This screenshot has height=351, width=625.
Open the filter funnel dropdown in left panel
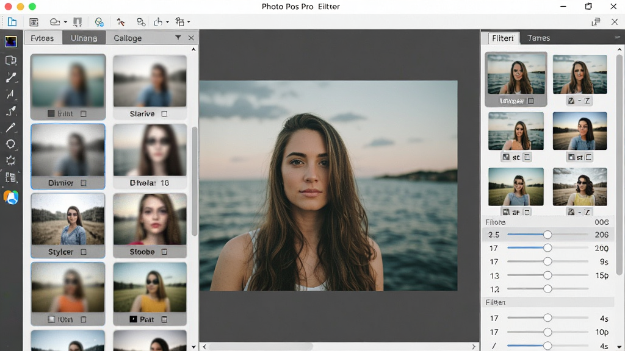point(178,38)
